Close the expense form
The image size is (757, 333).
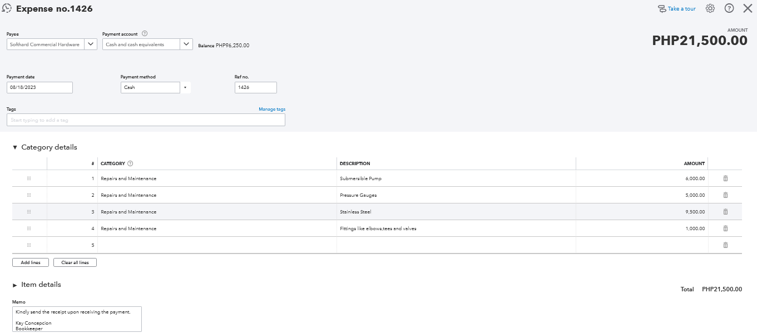(748, 8)
